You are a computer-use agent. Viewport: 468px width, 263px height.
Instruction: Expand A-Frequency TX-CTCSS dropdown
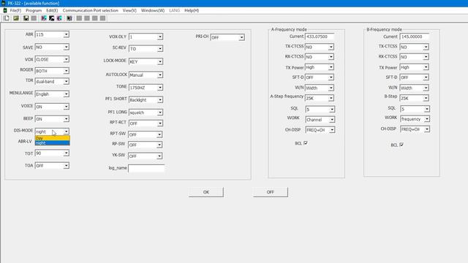coord(331,47)
